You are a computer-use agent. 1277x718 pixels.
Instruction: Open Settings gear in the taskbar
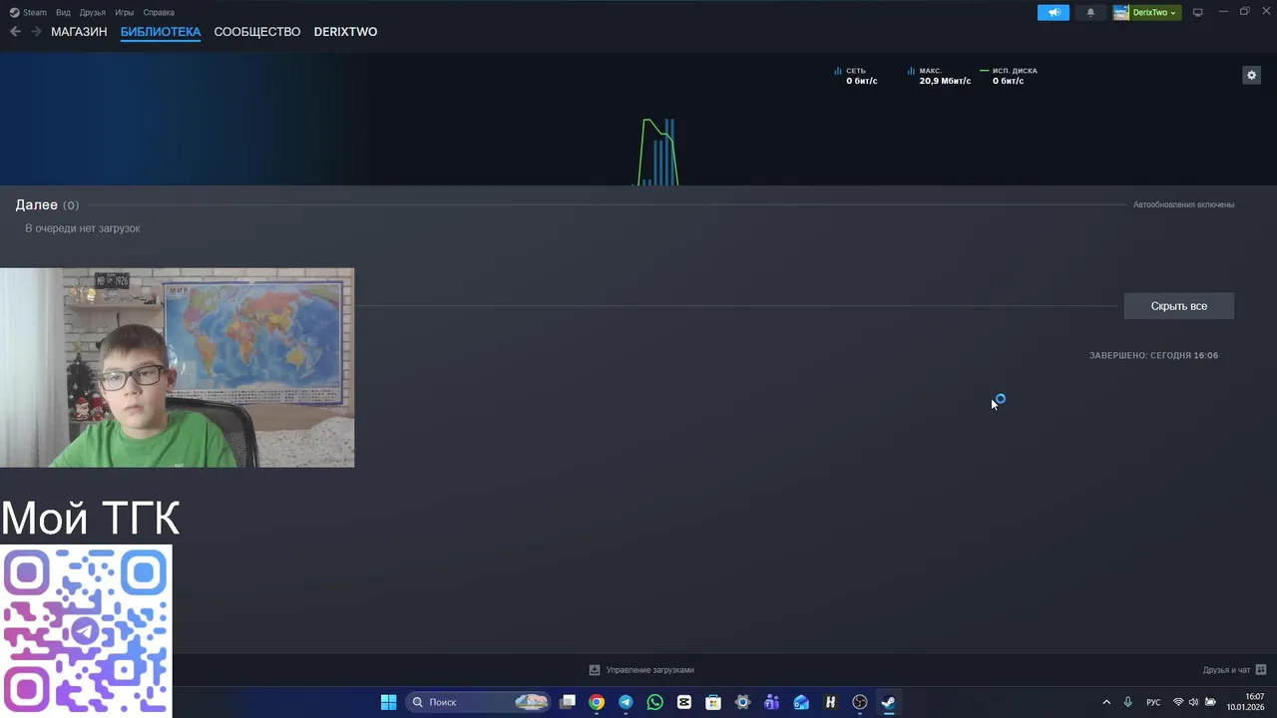point(742,702)
